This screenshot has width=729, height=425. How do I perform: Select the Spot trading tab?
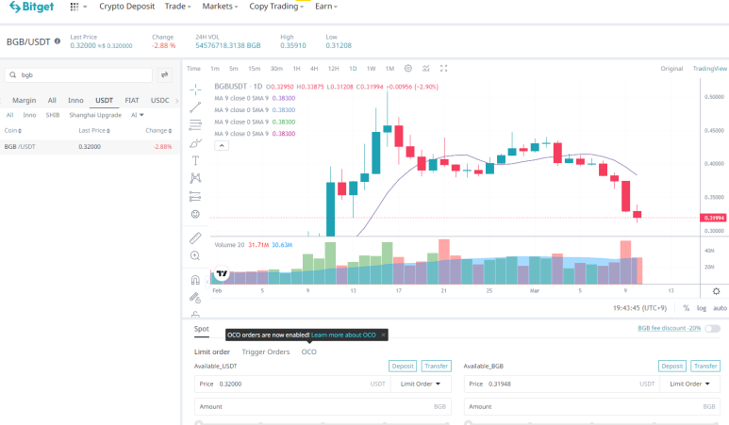coord(201,329)
